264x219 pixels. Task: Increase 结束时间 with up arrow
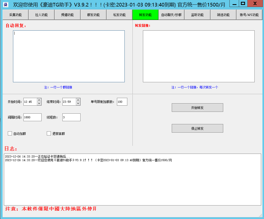[x=78, y=100]
